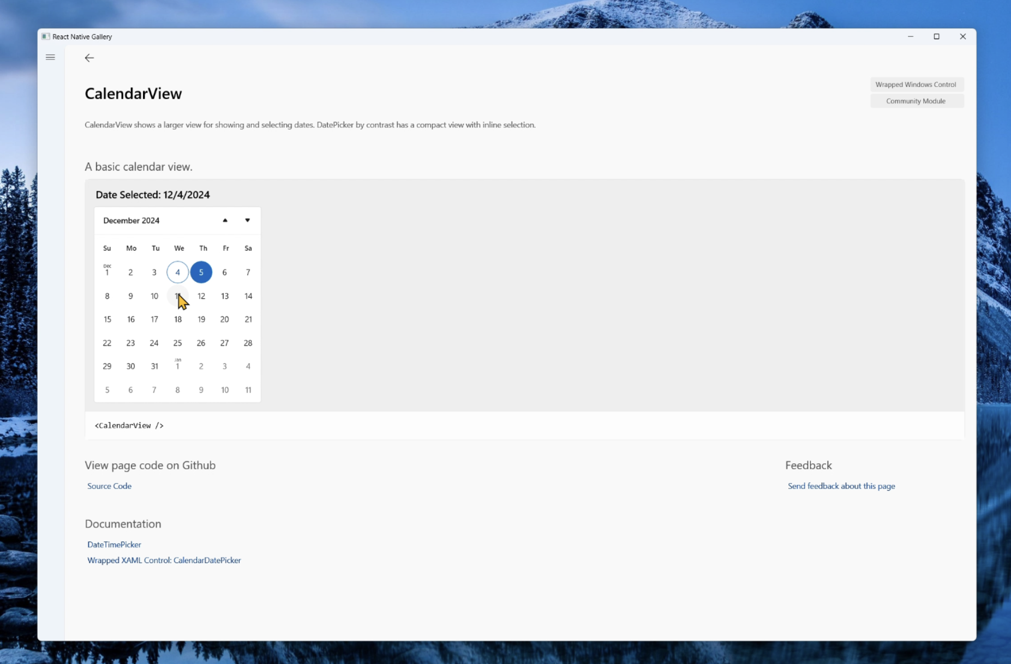The height and width of the screenshot is (664, 1011).
Task: Open the hamburger navigation menu
Action: pos(50,57)
